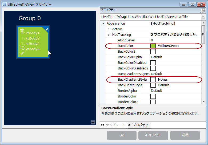This screenshot has width=208, height=145.
Task: Select the BackHatchStyle property label
Action: point(130,85)
